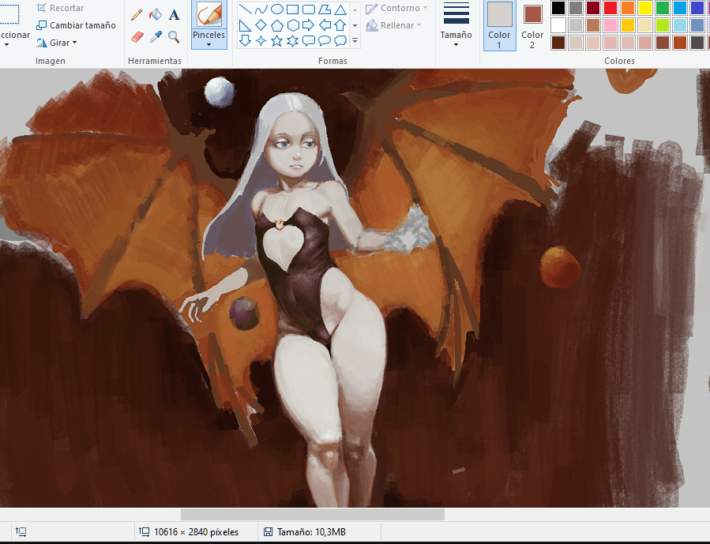Choose the rectangle shape

click(x=292, y=9)
